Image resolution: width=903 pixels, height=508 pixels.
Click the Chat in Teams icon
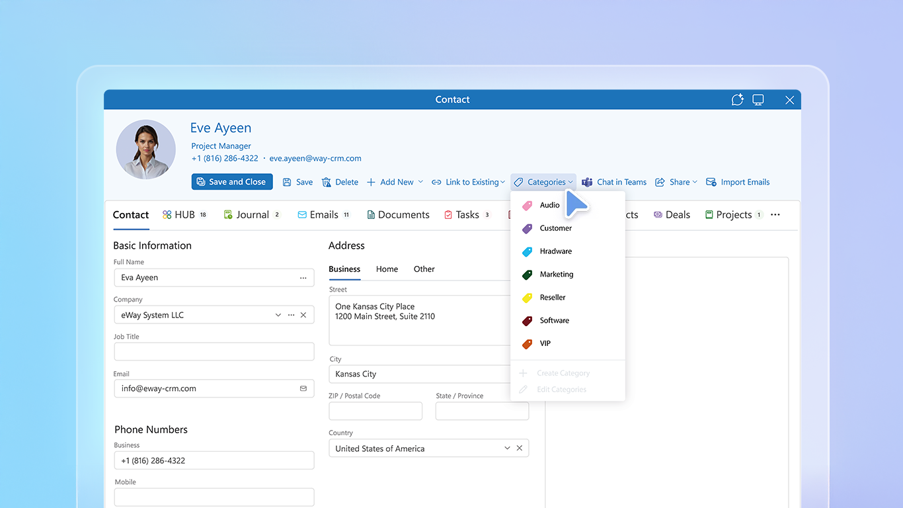(587, 182)
